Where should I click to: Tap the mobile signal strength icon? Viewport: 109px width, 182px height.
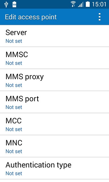point(81,5)
